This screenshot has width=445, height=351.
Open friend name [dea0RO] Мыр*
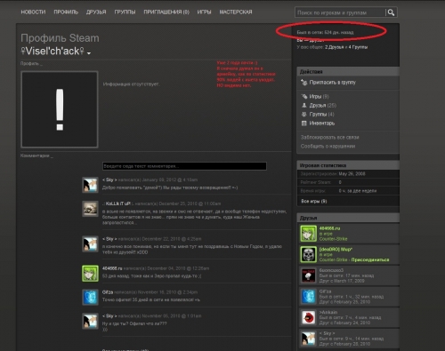tap(336, 250)
